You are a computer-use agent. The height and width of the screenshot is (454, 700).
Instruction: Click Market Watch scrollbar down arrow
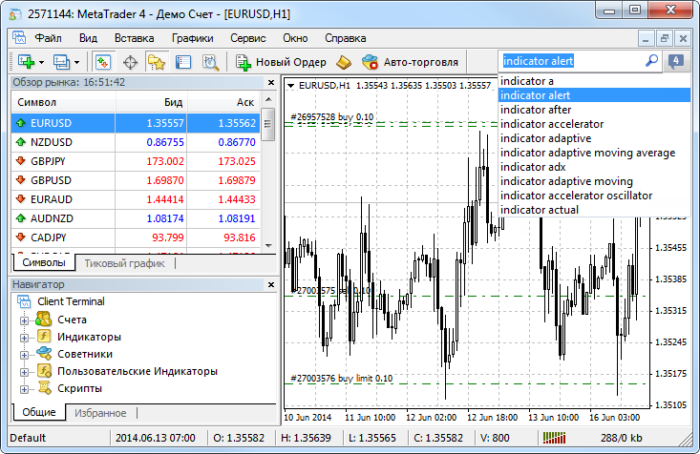pos(268,245)
